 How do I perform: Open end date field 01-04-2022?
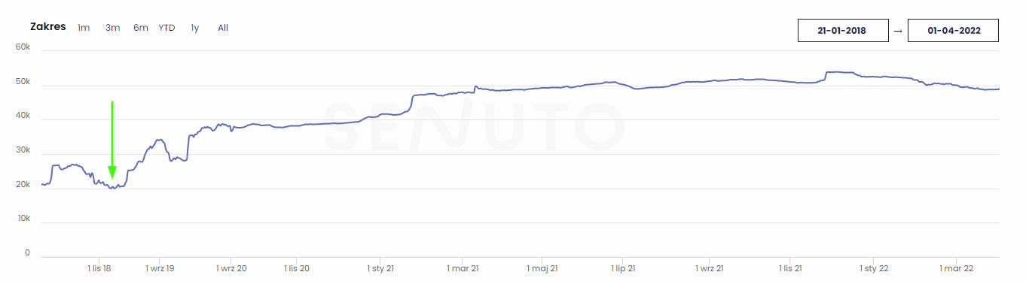(953, 31)
